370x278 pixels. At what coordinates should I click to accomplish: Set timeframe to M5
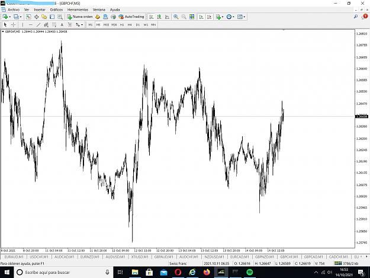[x=98, y=24]
